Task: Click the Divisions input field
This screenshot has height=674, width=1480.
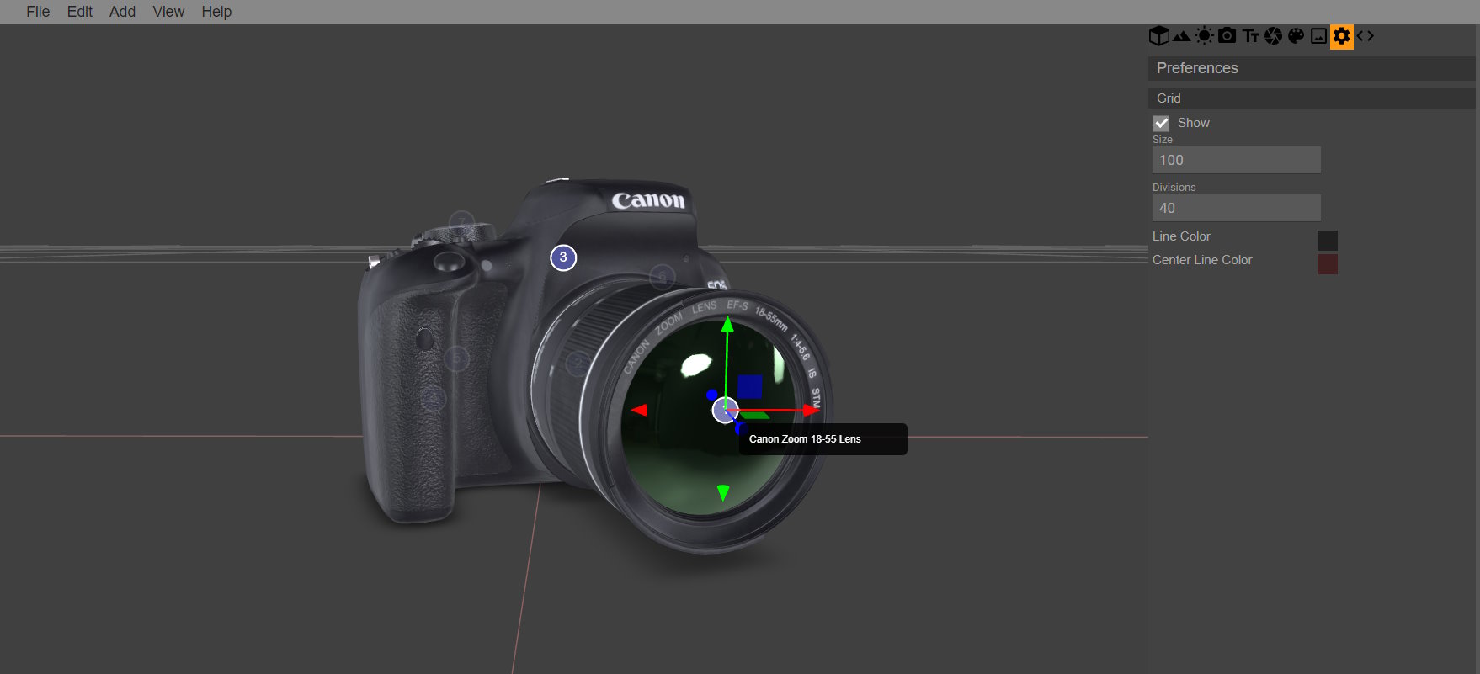Action: point(1236,208)
